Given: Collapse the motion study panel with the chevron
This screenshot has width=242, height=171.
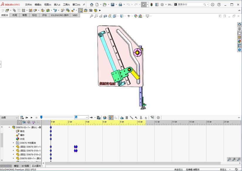Looking at the screenshot, I should pos(239,118).
